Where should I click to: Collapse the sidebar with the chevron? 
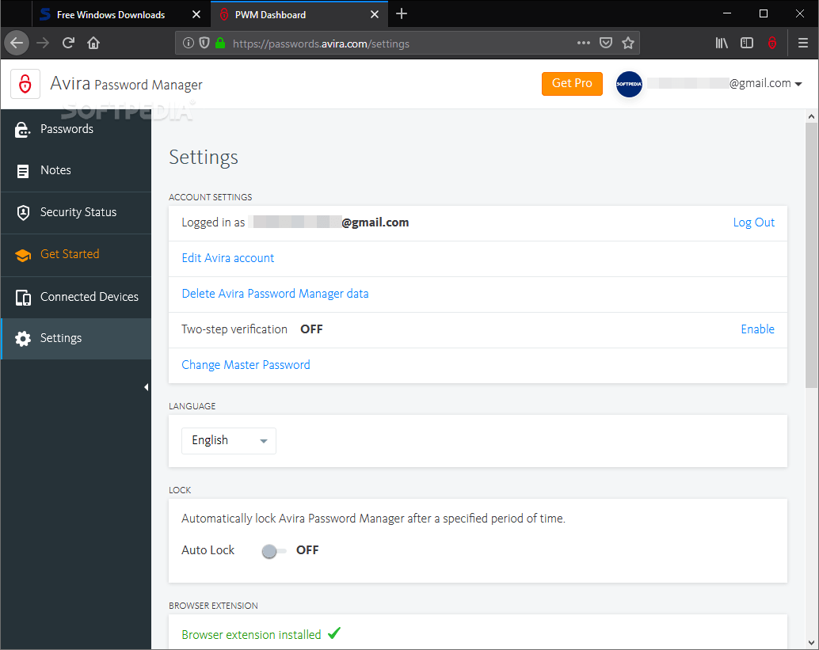(x=146, y=386)
